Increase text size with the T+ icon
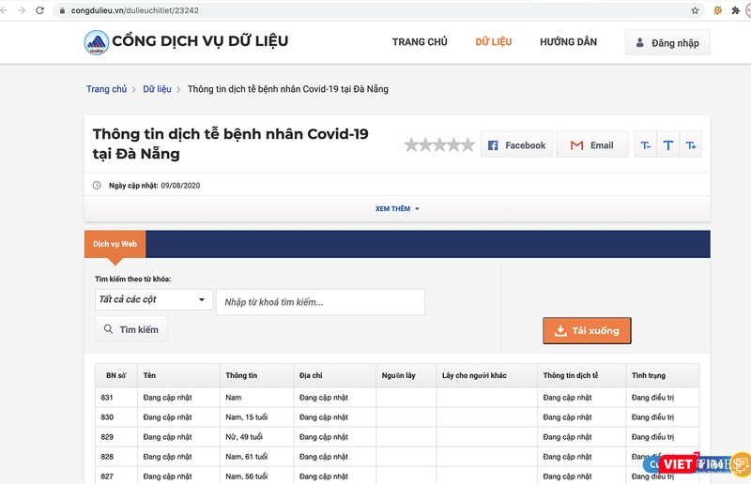Screen dimensions: 751x484 (x=690, y=145)
